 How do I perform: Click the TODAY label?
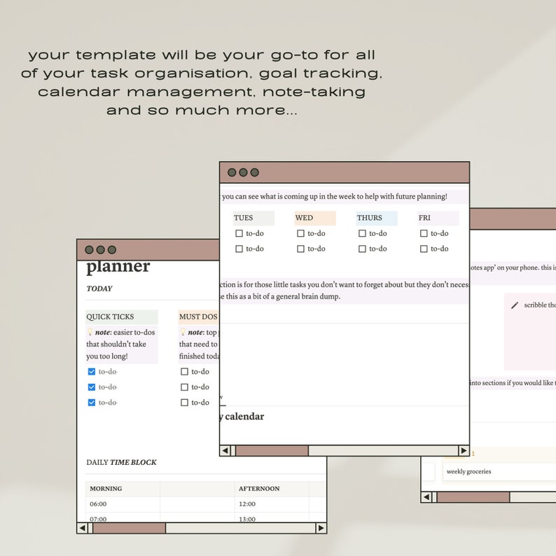pyautogui.click(x=99, y=289)
